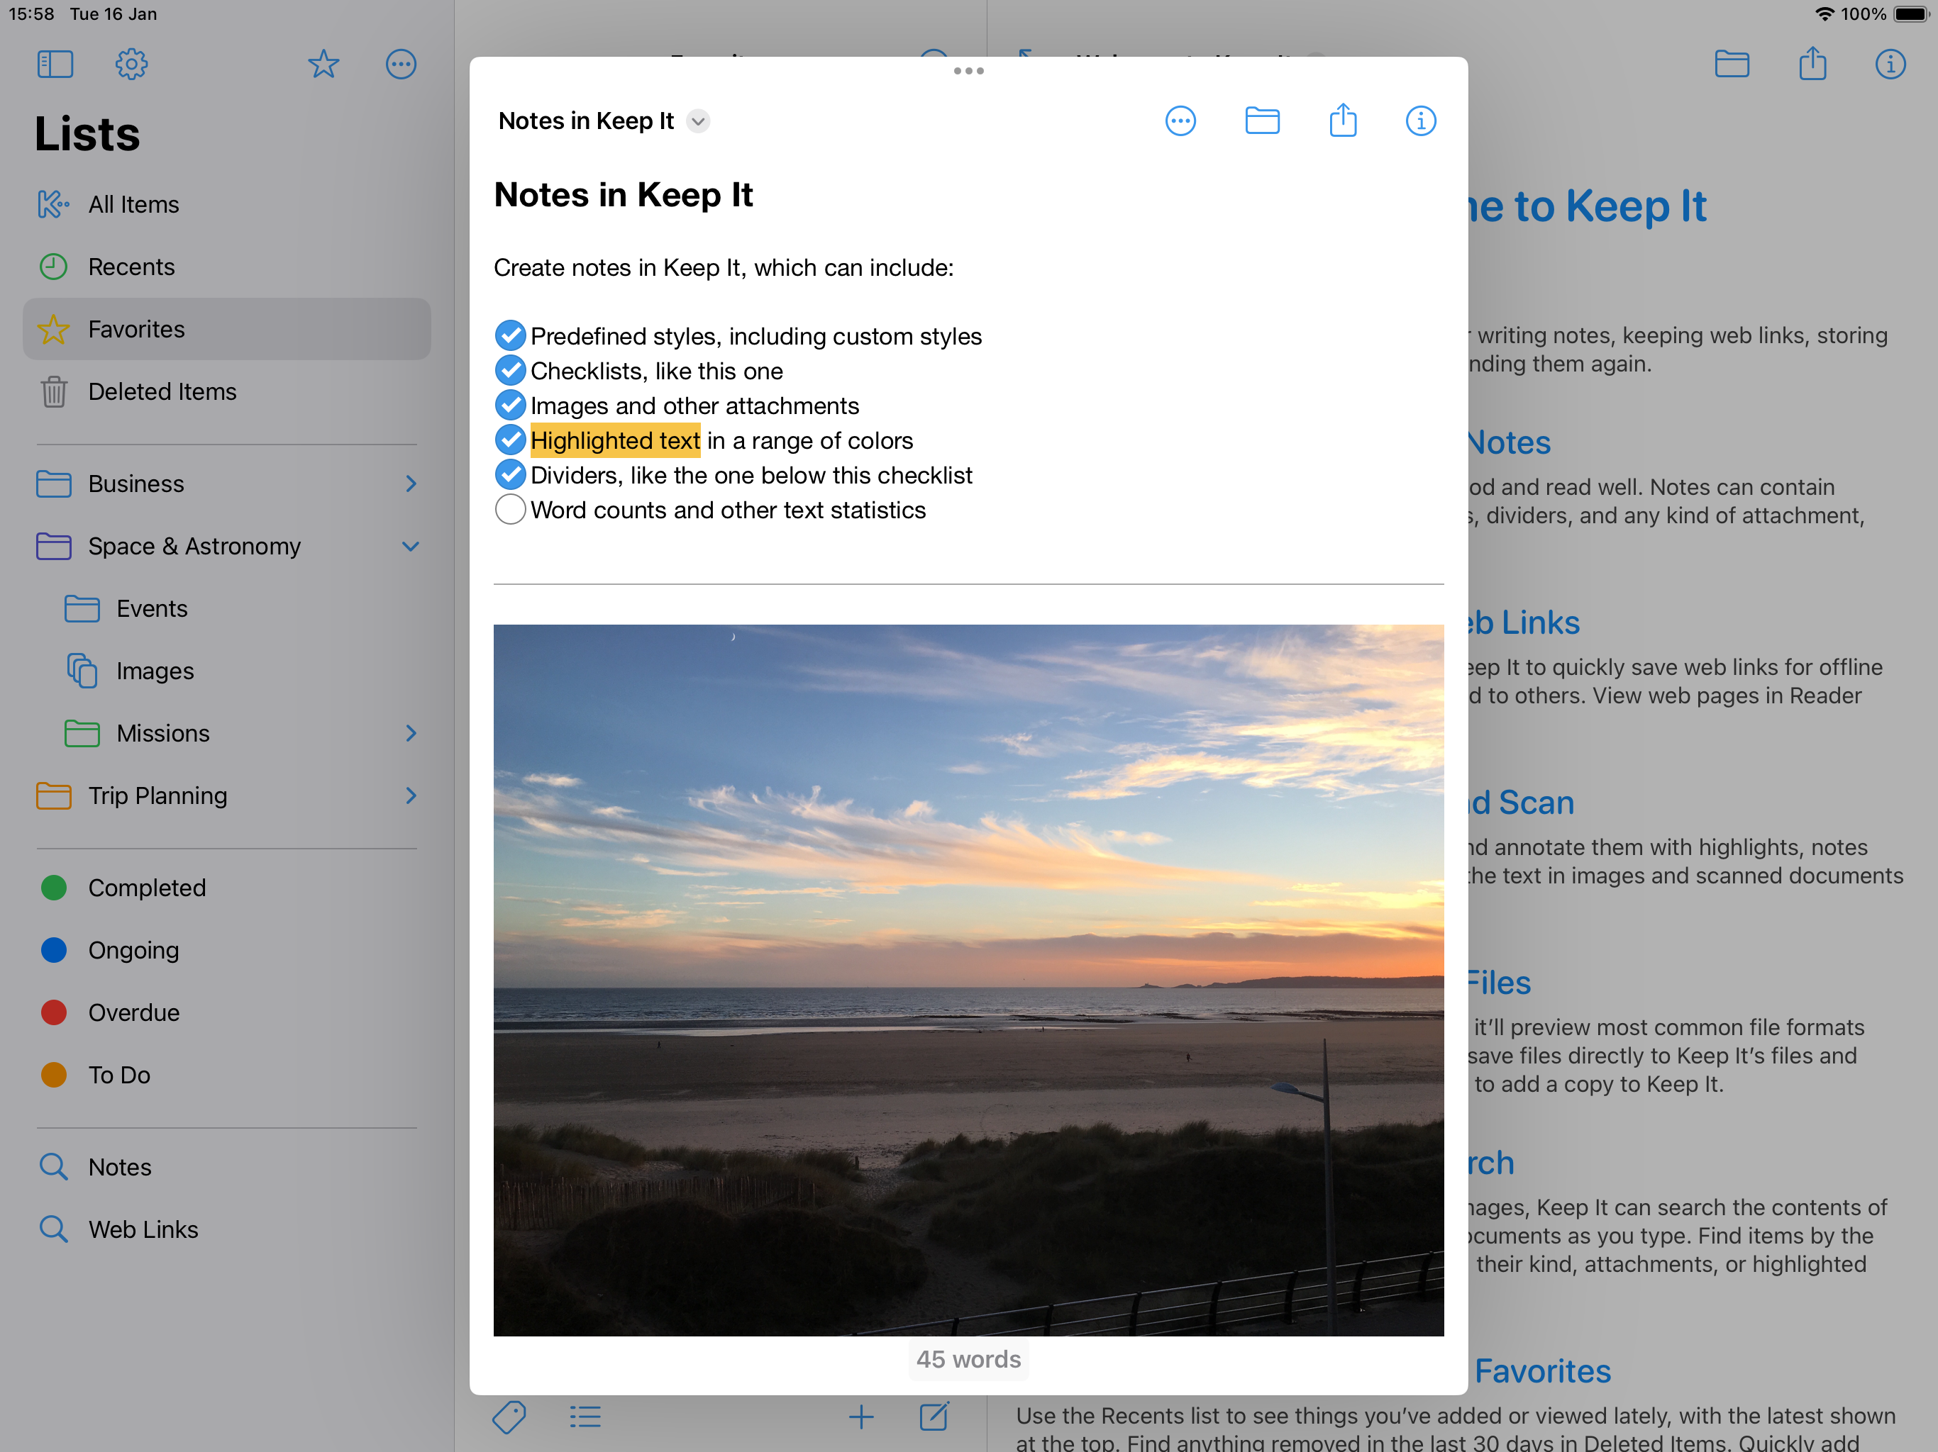Viewport: 1938px width, 1452px height.
Task: Open the settings gear in Lists sidebar
Action: 131,64
